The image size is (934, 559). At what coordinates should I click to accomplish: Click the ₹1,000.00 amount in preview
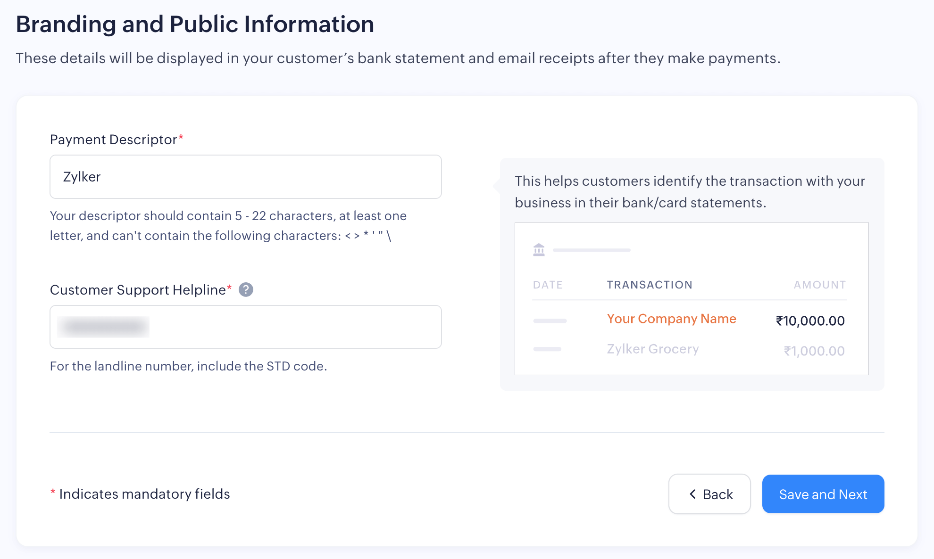coord(814,351)
